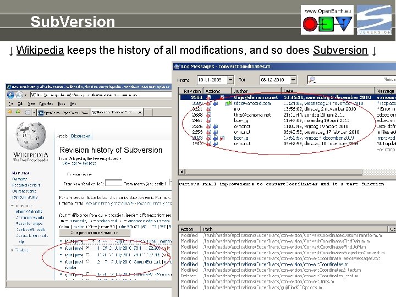Viewport: 396px width, 297px height.
Task: Click Internet Explorer's forward arrow button
Action: pos(19,95)
